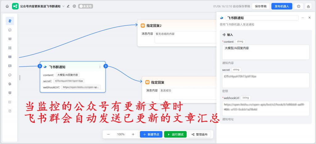Click the string tag beside webhookUrl
The image size is (316, 144).
pos(246,98)
